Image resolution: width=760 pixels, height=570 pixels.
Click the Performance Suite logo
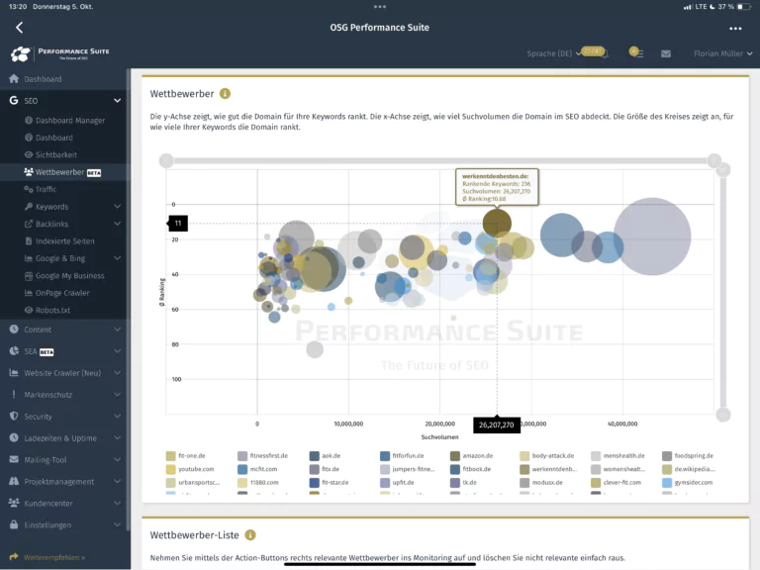[x=61, y=52]
